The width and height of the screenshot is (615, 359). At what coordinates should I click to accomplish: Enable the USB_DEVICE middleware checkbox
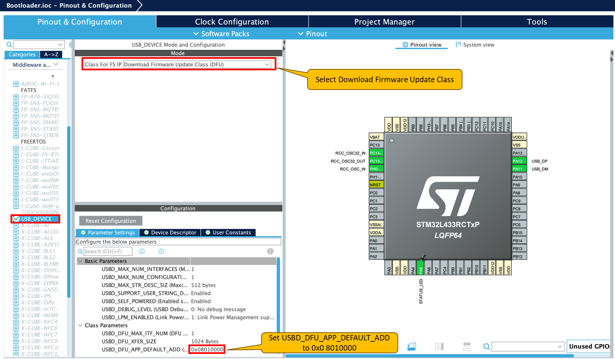pos(16,219)
